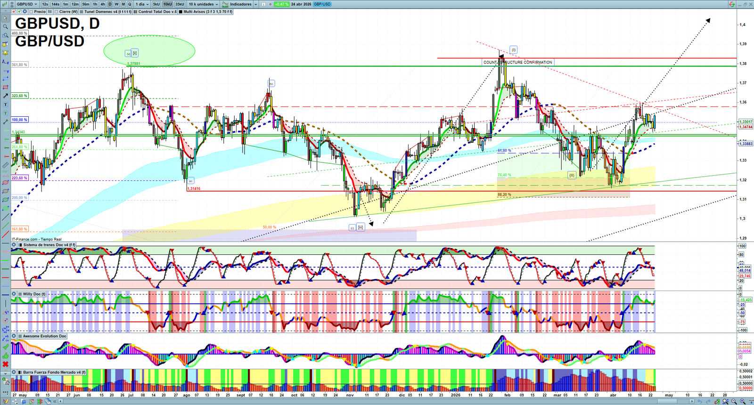
Task: Open Control Total Doc v.6 indicator settings
Action: (157, 12)
